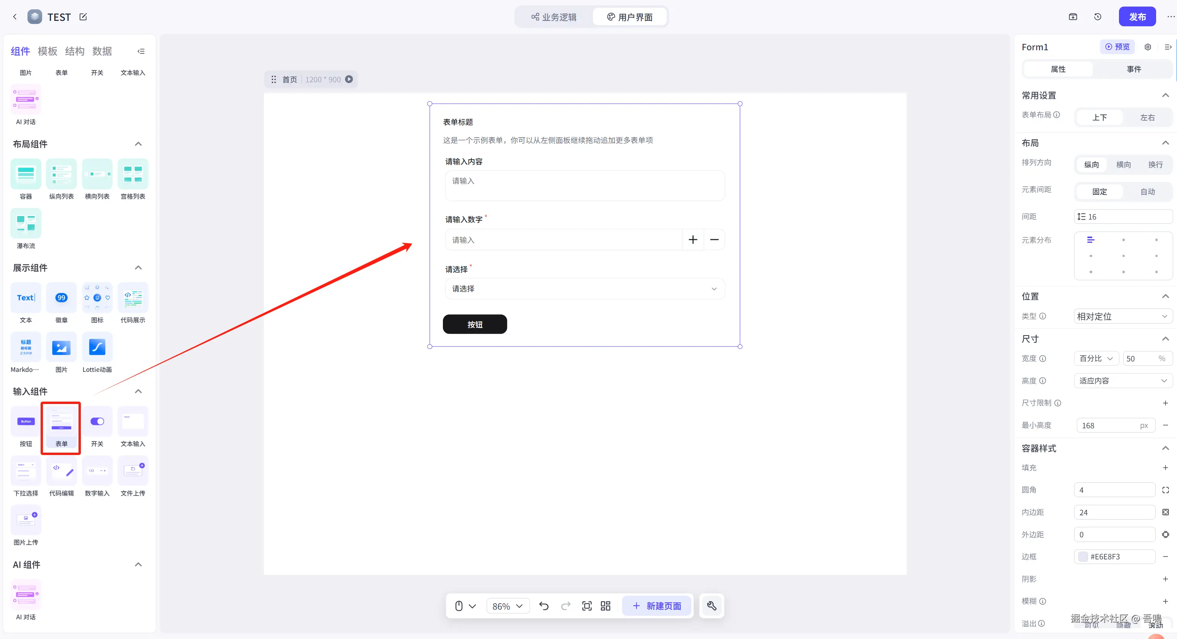The height and width of the screenshot is (639, 1177).
Task: Click the version history clock icon
Action: (x=1097, y=17)
